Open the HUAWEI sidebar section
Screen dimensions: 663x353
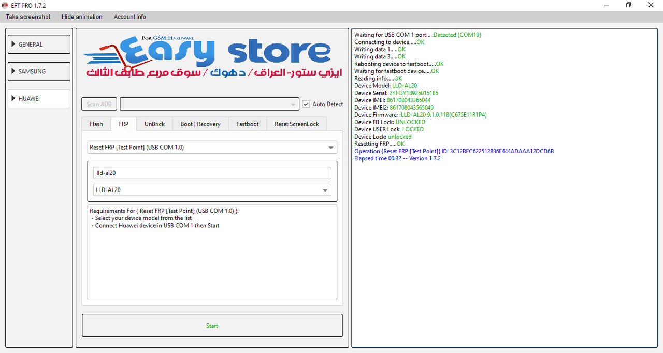(x=39, y=98)
